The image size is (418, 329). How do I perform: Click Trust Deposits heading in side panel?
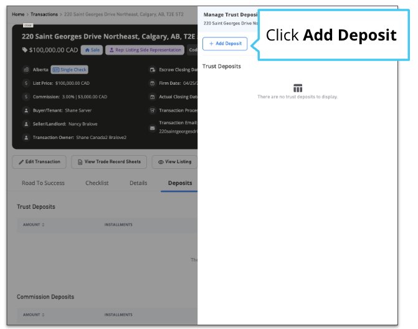(x=222, y=67)
